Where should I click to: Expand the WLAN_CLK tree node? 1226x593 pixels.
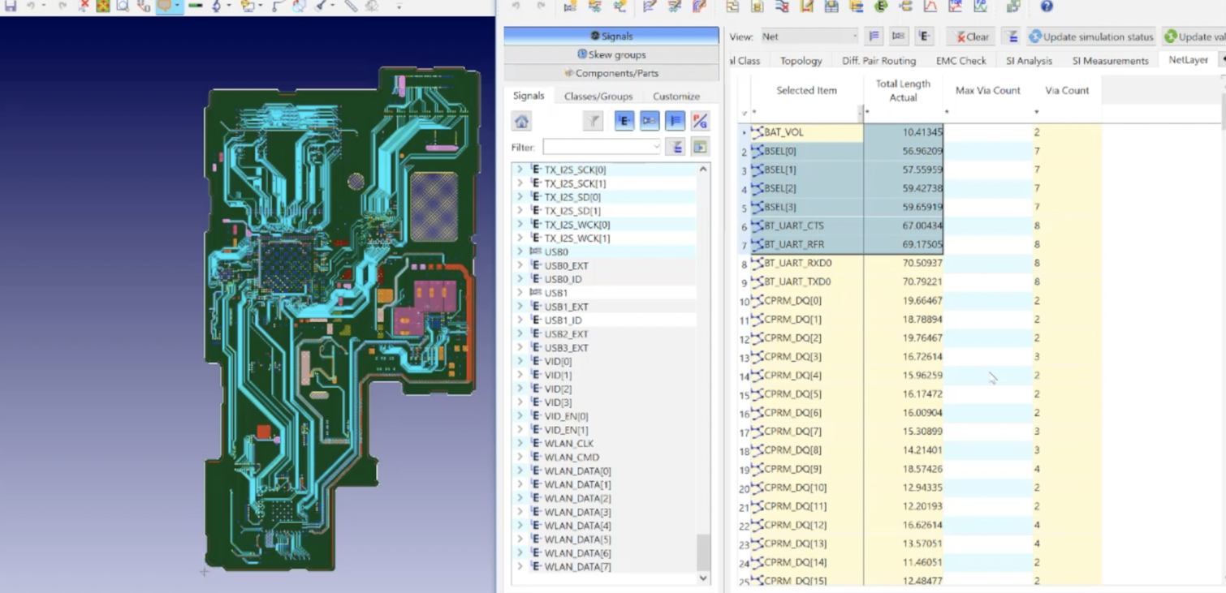(x=520, y=444)
